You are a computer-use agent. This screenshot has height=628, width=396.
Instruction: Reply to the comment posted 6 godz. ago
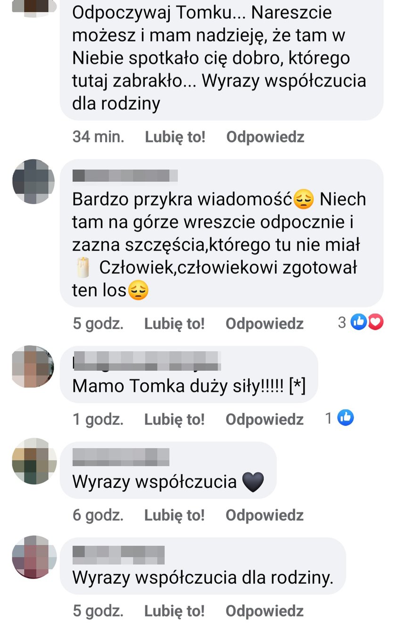click(x=264, y=515)
